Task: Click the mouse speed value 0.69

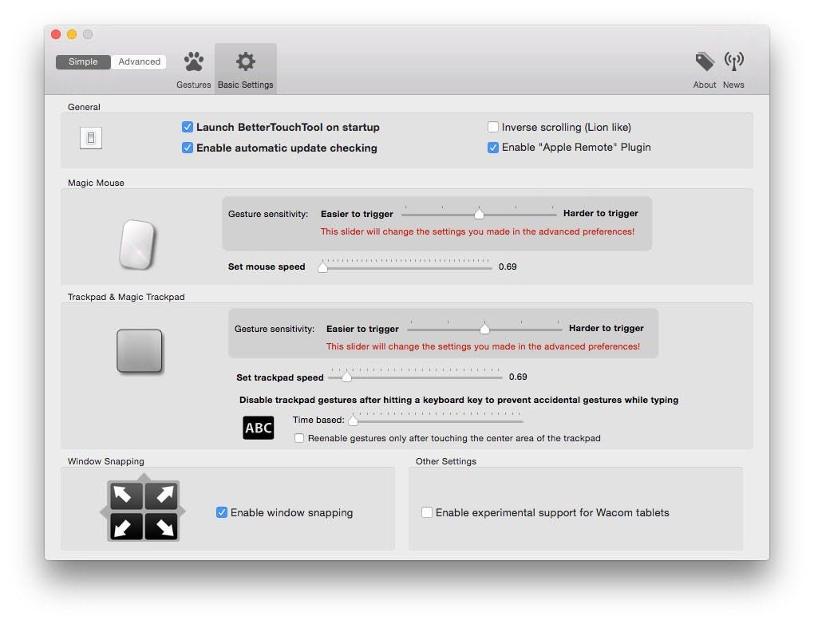Action: click(x=508, y=267)
